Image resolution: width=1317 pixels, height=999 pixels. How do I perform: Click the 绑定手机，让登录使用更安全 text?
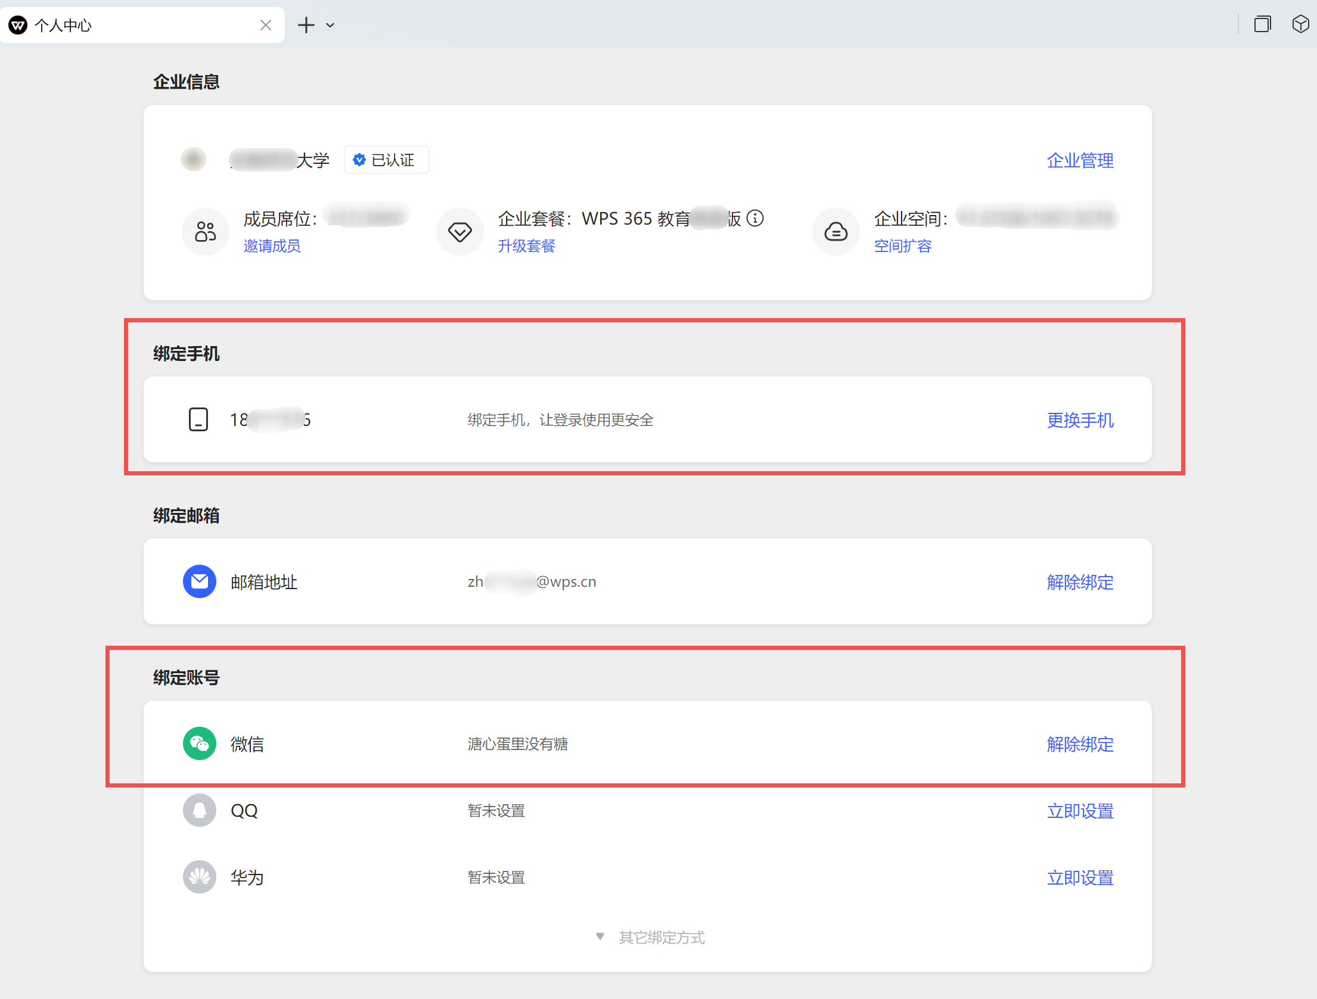point(560,420)
